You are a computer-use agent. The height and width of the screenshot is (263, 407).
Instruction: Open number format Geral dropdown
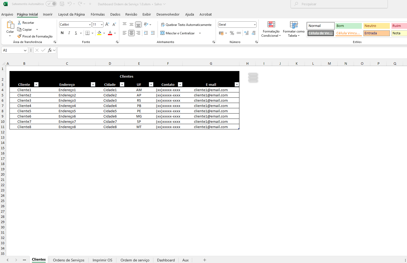tap(255, 25)
